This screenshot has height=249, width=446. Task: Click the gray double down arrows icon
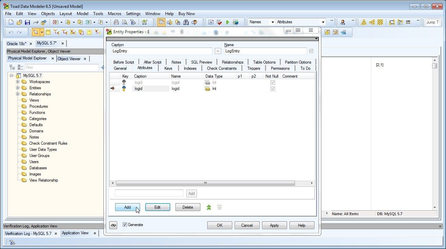220,207
